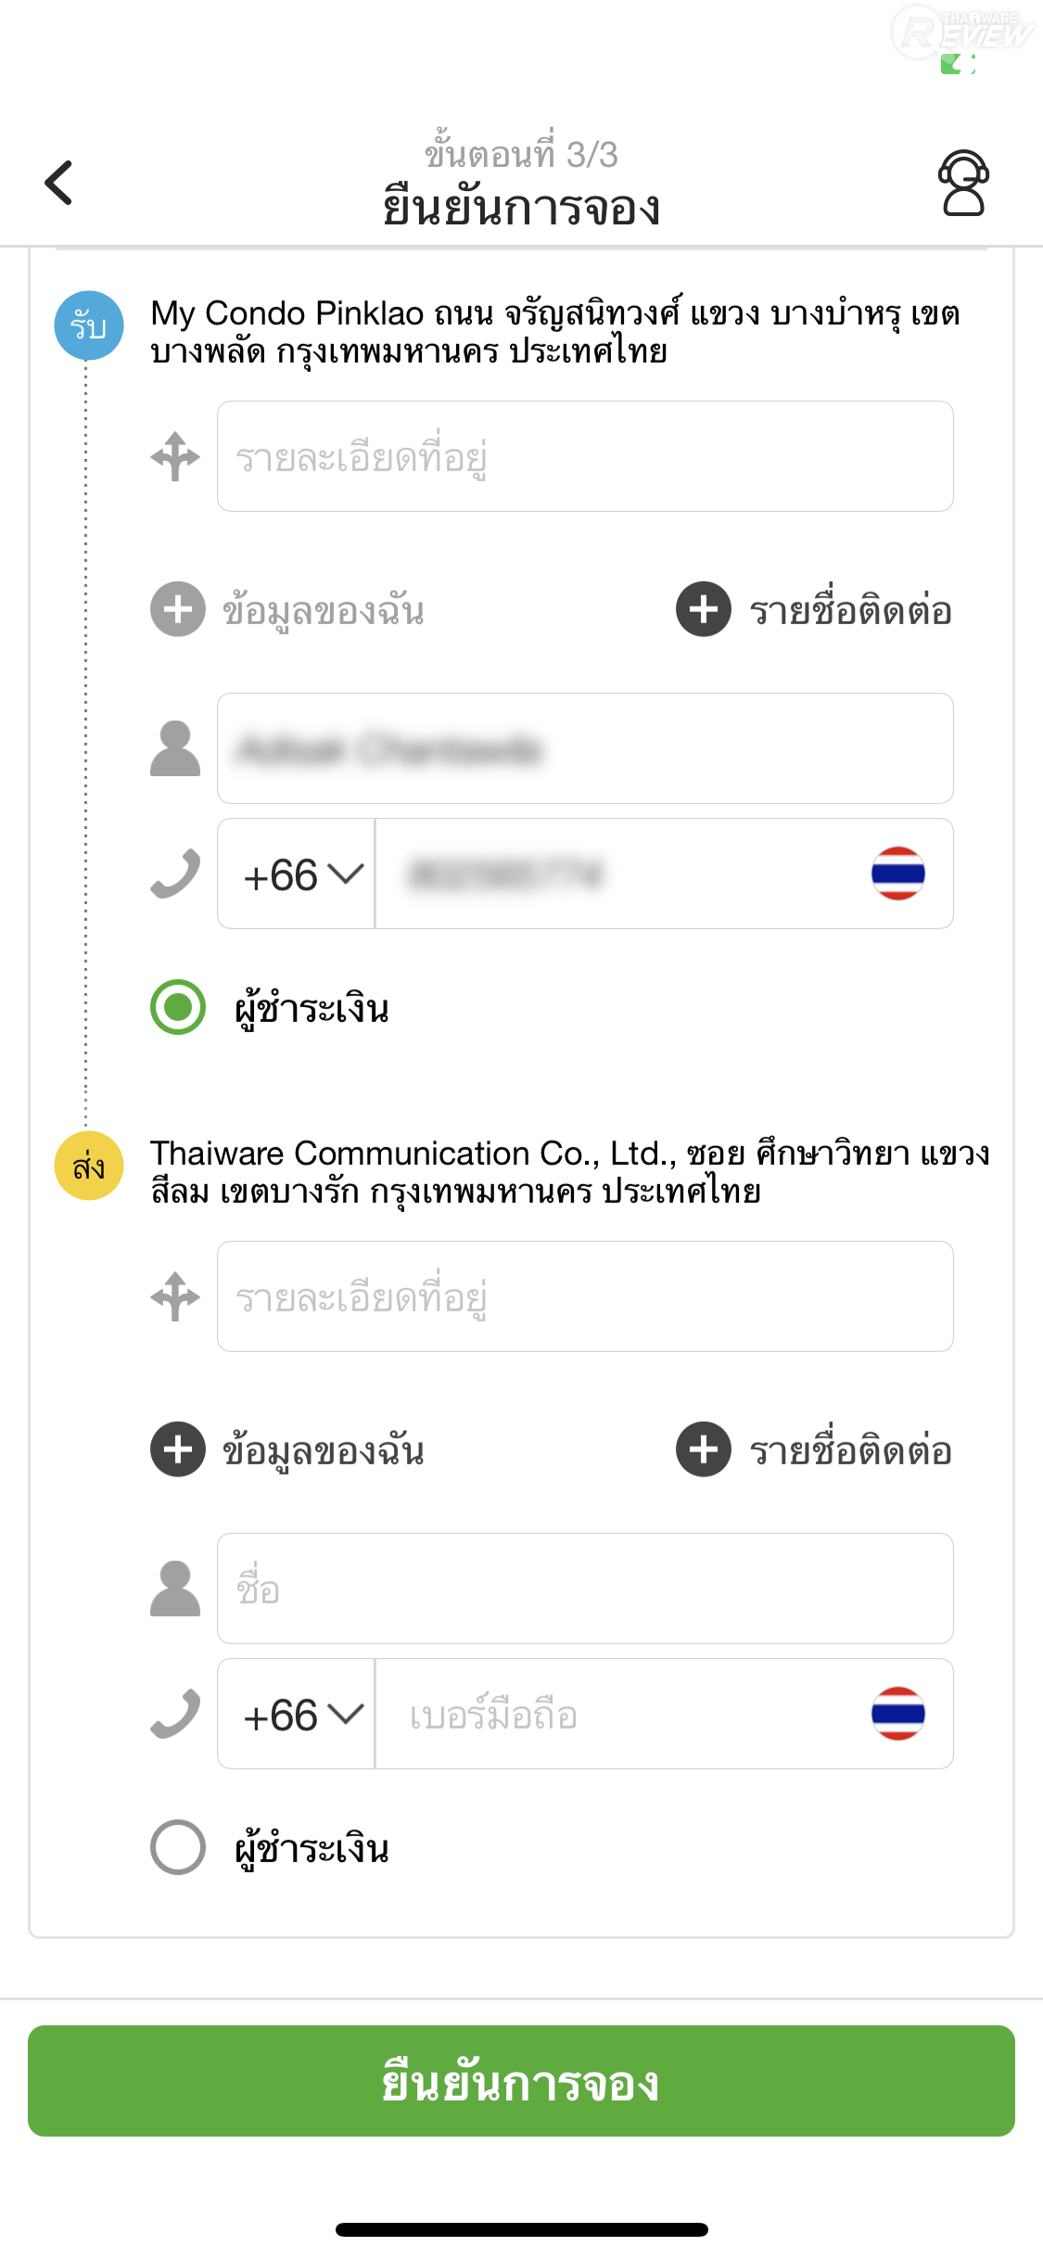Focus the drop-off contact name field
Image resolution: width=1043 pixels, height=2259 pixels.
[x=585, y=1589]
